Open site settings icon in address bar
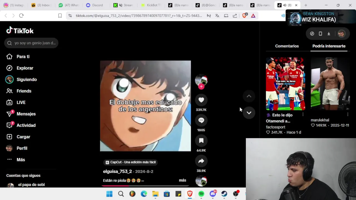 [x=70, y=16]
